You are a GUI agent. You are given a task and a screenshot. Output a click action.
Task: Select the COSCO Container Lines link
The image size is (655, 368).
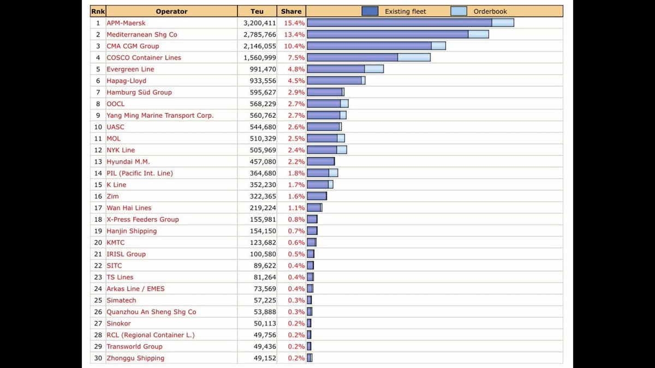(144, 57)
